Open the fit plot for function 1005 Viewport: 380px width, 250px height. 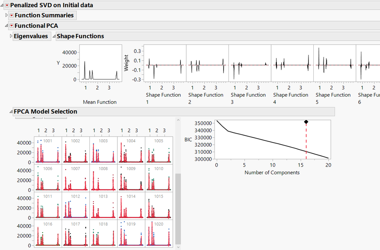(x=159, y=150)
